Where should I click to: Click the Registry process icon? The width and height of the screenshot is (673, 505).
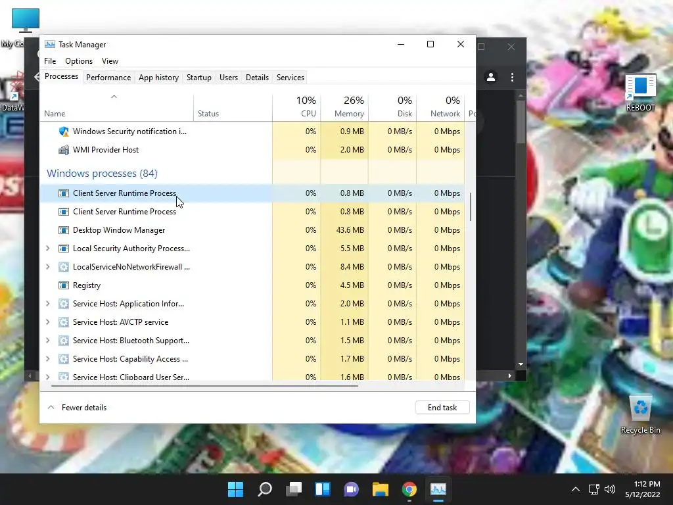(64, 285)
